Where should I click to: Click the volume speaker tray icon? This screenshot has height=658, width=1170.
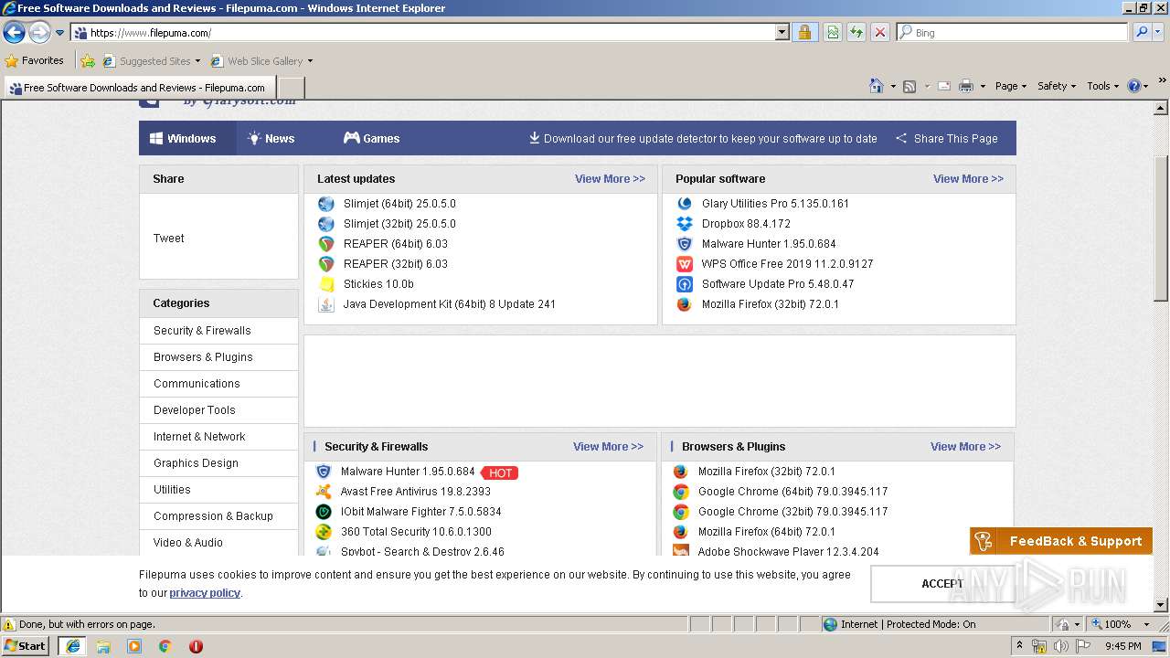(x=1060, y=647)
